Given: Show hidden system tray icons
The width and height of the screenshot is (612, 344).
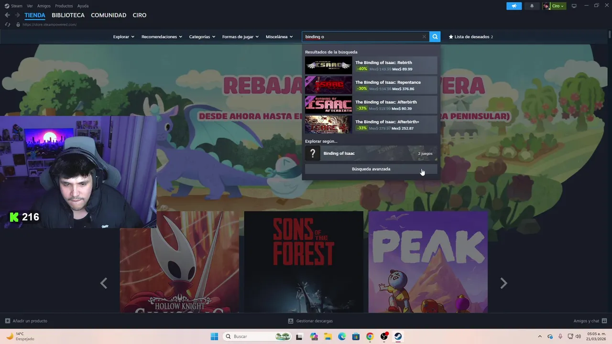Looking at the screenshot, I should [540, 336].
